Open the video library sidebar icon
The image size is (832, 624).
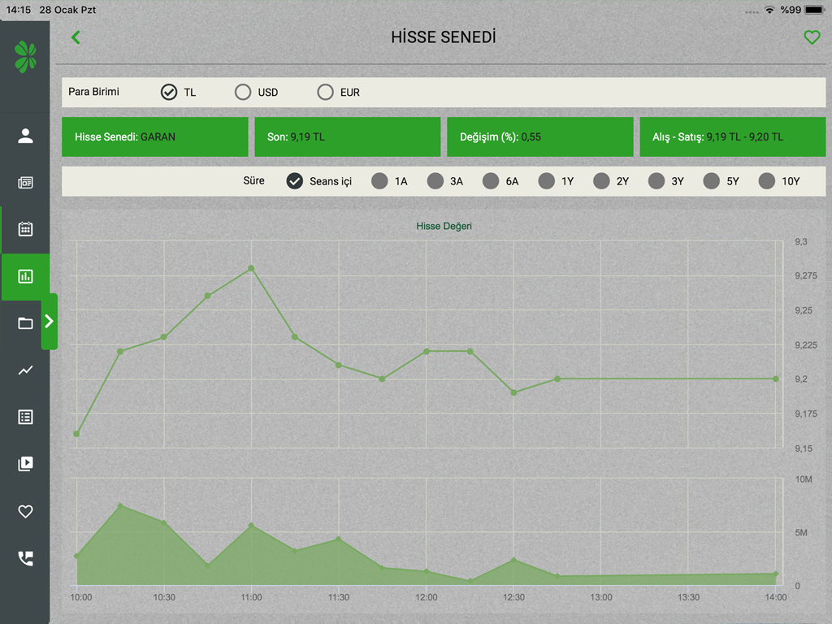pyautogui.click(x=25, y=464)
